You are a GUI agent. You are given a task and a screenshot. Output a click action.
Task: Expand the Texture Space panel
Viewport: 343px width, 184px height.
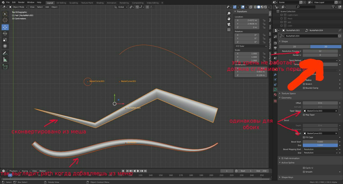tap(288, 93)
